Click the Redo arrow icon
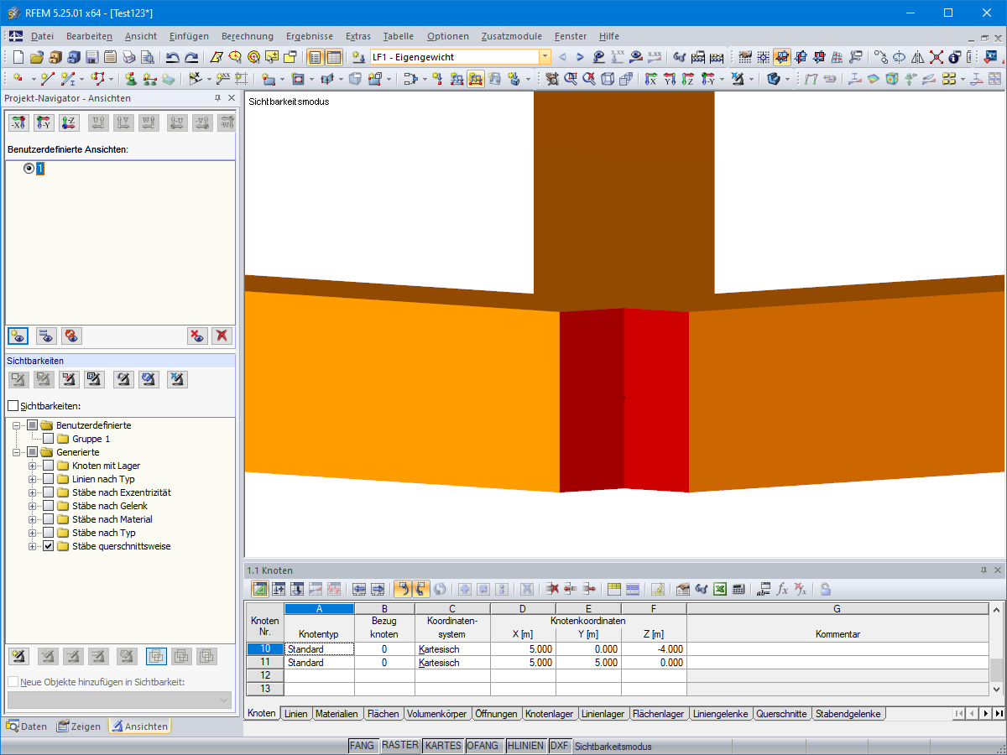 pyautogui.click(x=191, y=57)
